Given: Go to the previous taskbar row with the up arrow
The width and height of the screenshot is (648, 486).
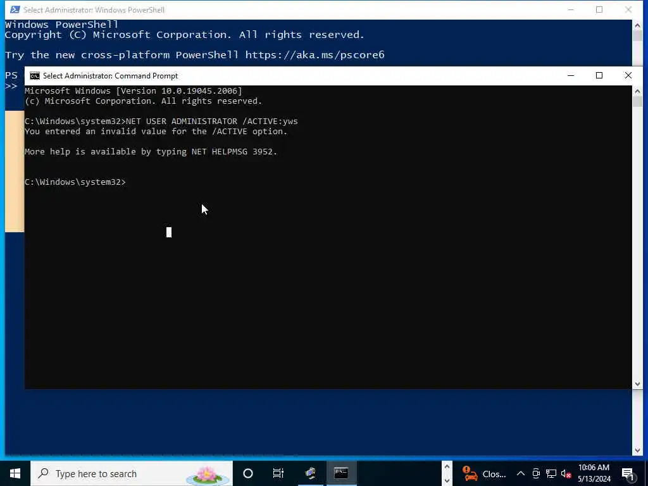Looking at the screenshot, I should point(447,467).
